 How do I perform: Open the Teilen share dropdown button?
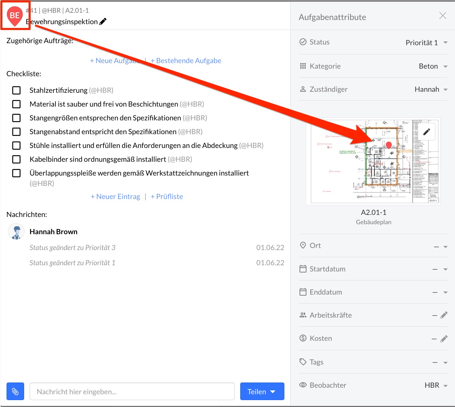pos(262,391)
